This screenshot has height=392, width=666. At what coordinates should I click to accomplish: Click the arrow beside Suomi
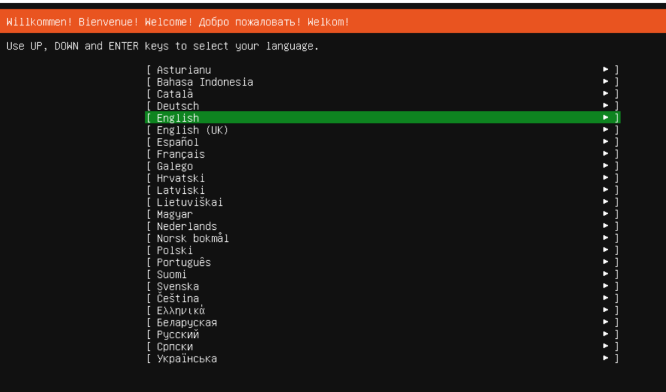tap(606, 275)
